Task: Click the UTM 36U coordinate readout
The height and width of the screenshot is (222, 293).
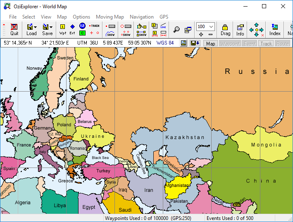Action: [88, 43]
